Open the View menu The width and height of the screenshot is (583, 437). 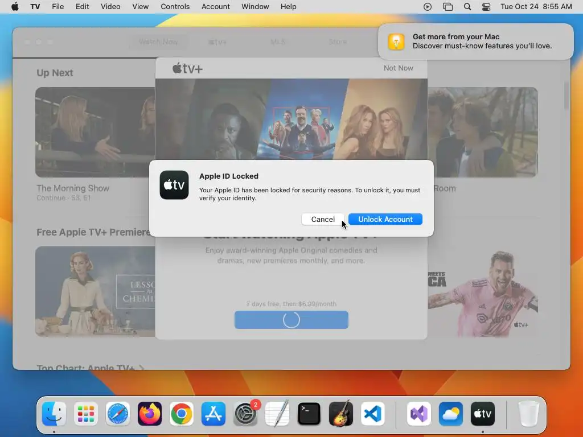pos(140,7)
